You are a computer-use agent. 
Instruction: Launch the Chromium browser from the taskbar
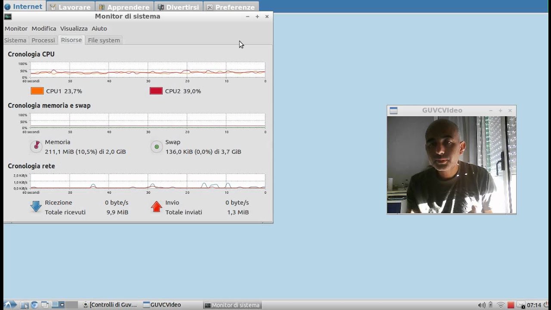click(34, 305)
